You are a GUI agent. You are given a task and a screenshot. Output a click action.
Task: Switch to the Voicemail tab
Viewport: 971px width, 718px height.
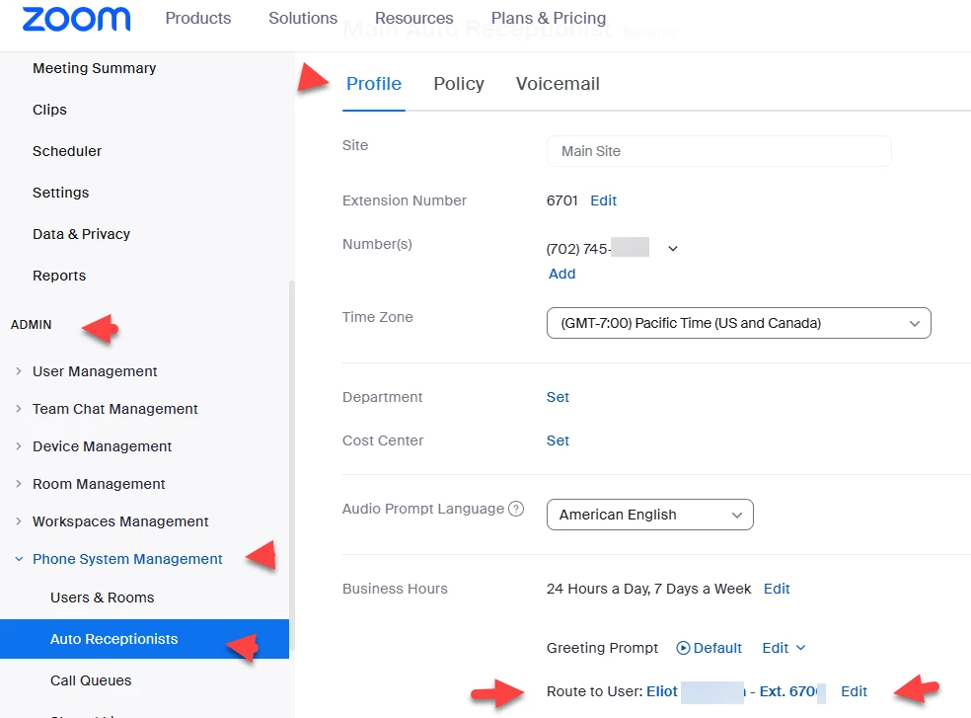tap(558, 84)
